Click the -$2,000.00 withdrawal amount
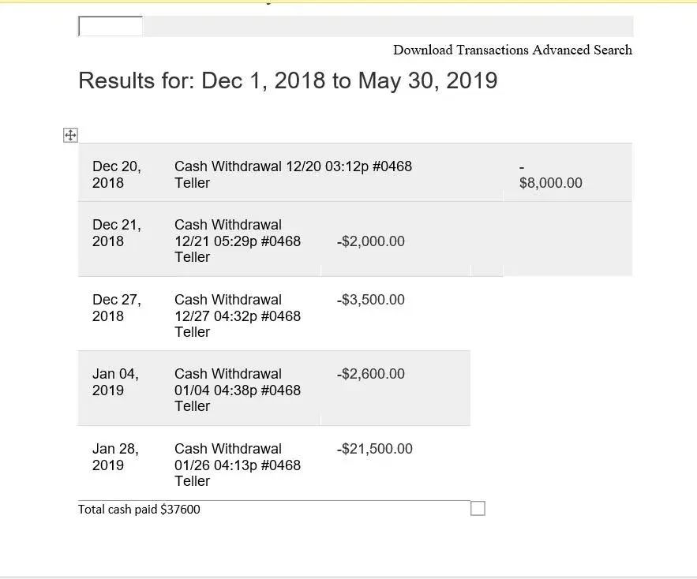Image resolution: width=697 pixels, height=579 pixels. pyautogui.click(x=370, y=241)
